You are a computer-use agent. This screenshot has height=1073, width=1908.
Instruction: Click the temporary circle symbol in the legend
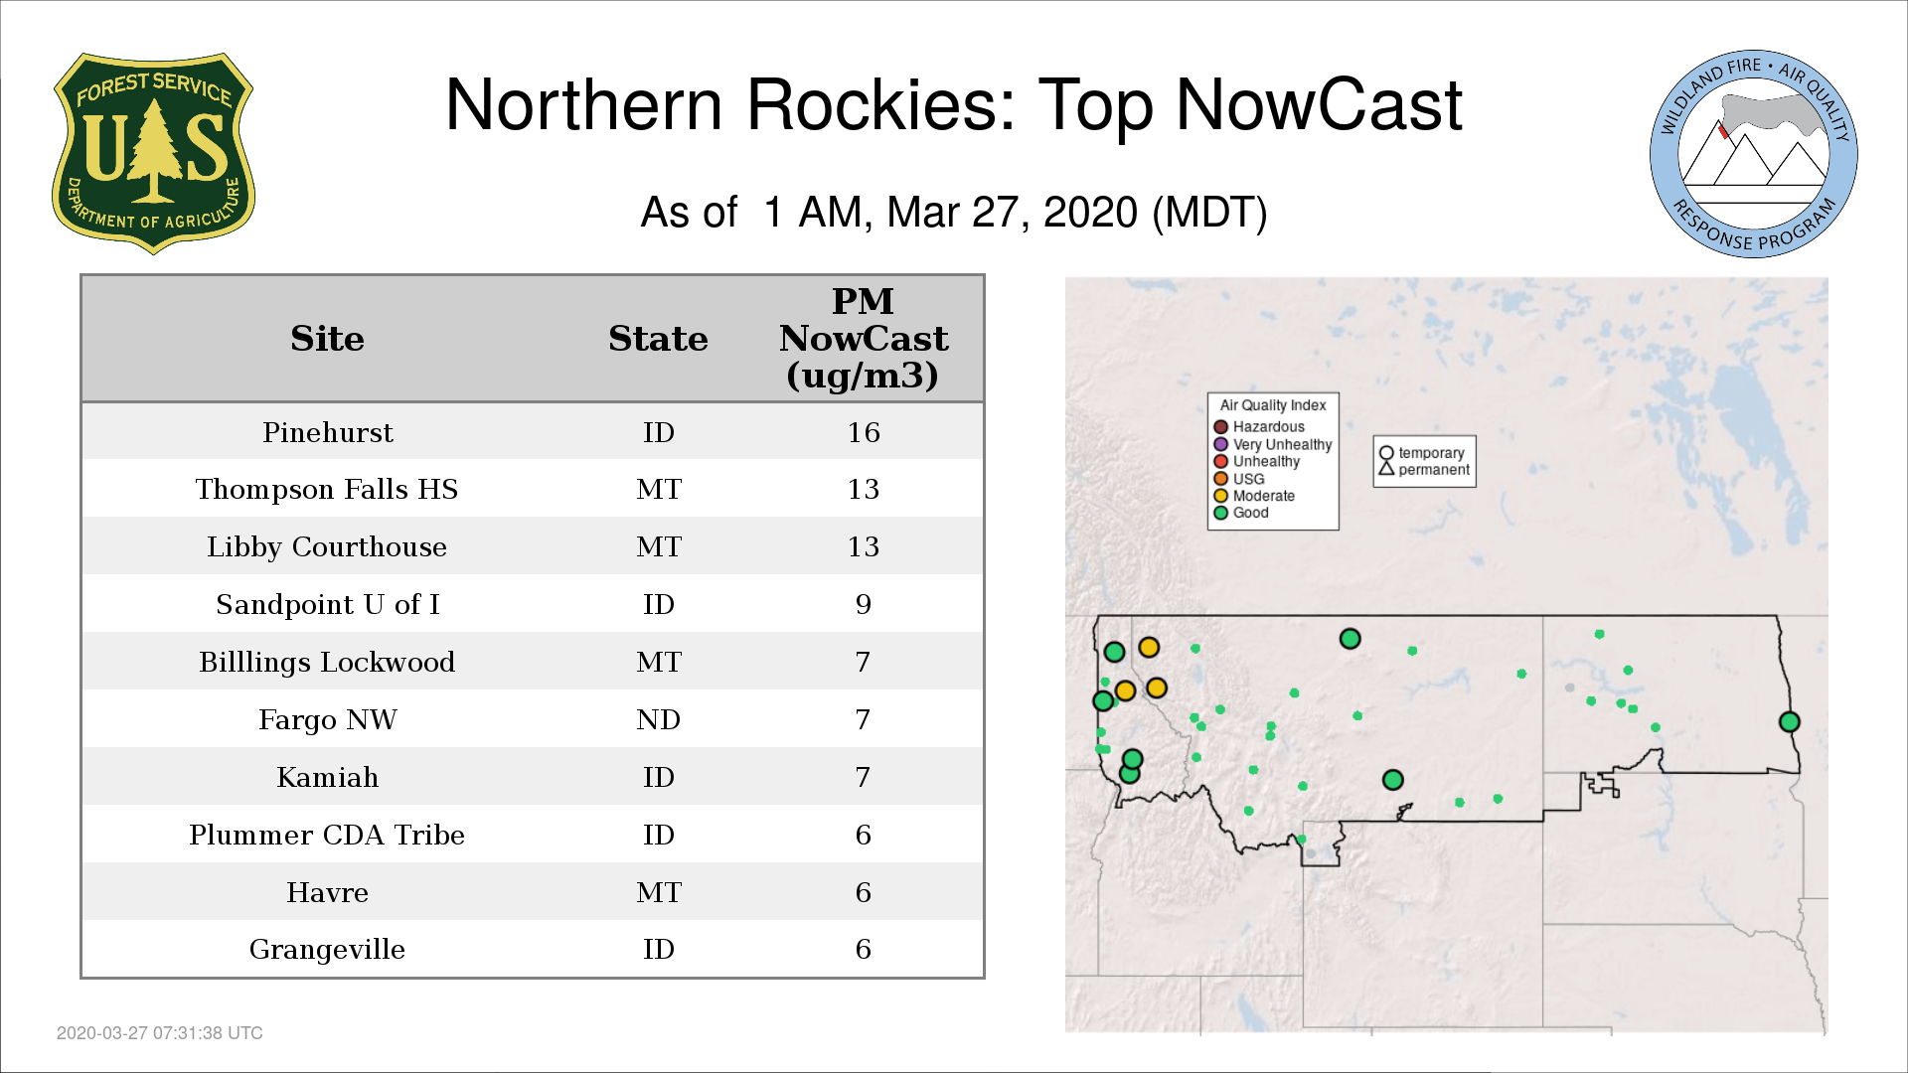(1386, 453)
